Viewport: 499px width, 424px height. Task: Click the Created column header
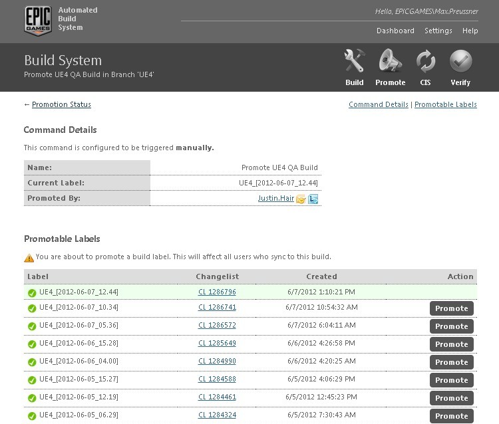(321, 276)
